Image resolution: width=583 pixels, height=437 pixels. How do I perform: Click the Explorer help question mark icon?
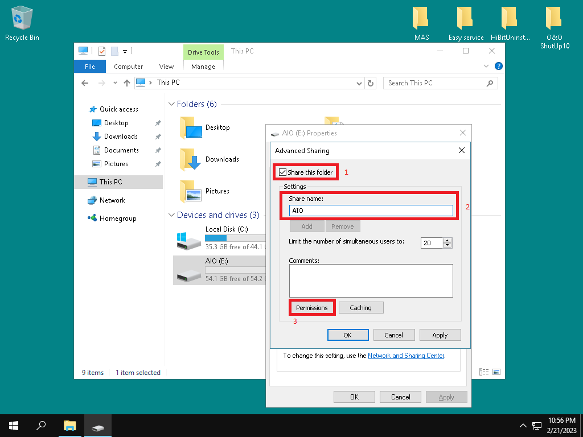(x=499, y=66)
